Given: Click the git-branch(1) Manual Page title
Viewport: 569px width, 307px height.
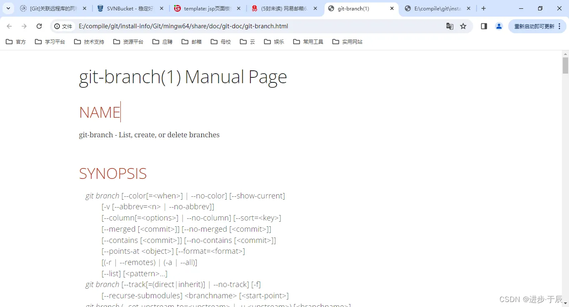Looking at the screenshot, I should (x=183, y=77).
